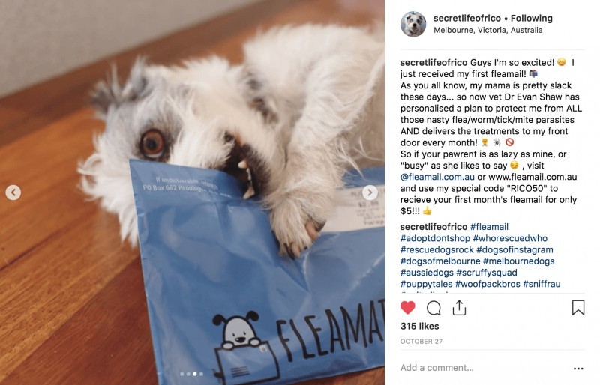
Task: Open the @fleamail.com.au mention
Action: tap(437, 177)
